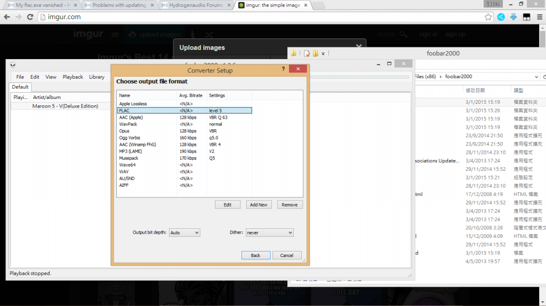Click foobar2000 breadcrumb in Explorer address bar
546x306 pixels.
coord(458,77)
